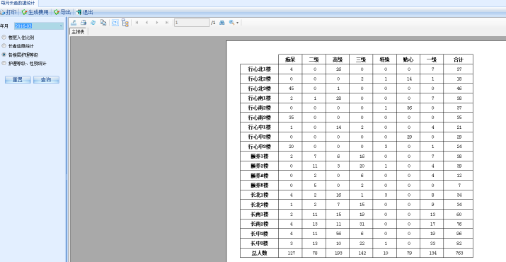Click the report viewer Copy icon
This screenshot has height=262, width=506.
pos(103,23)
